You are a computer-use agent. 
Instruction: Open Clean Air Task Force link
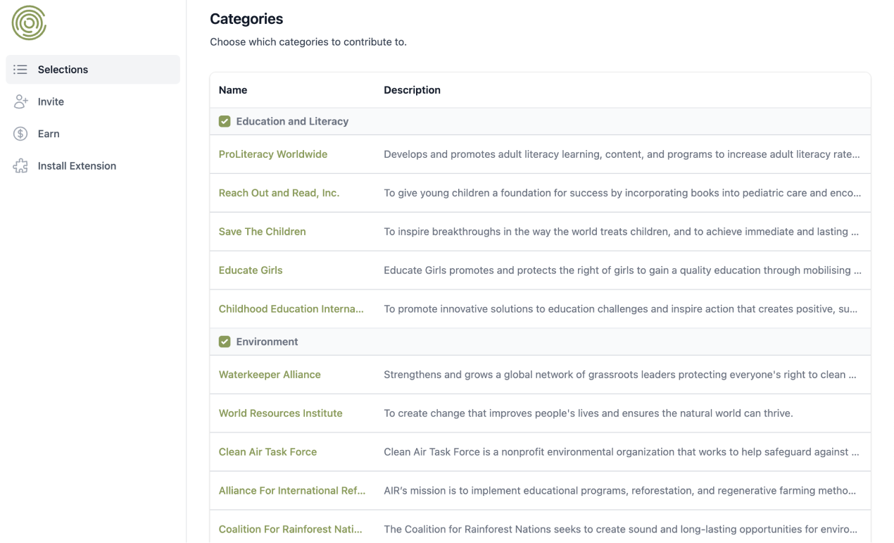point(267,452)
